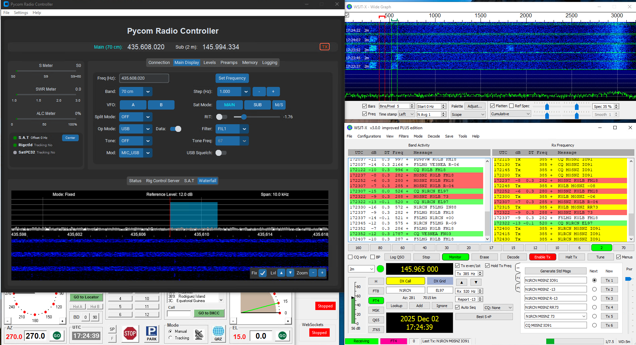Open the Configurations menu in WSJT-X
Image resolution: width=636 pixels, height=345 pixels.
(x=369, y=136)
